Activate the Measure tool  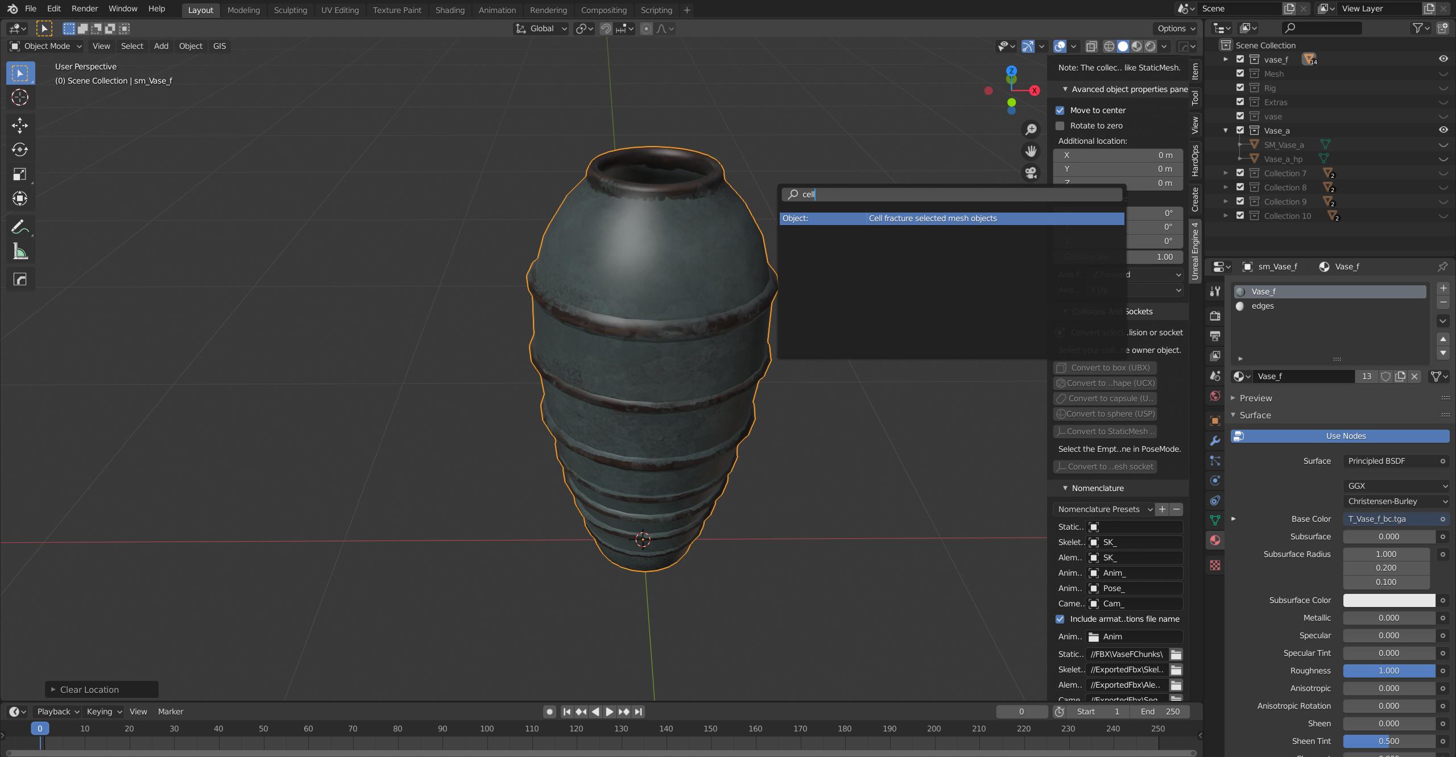coord(20,252)
